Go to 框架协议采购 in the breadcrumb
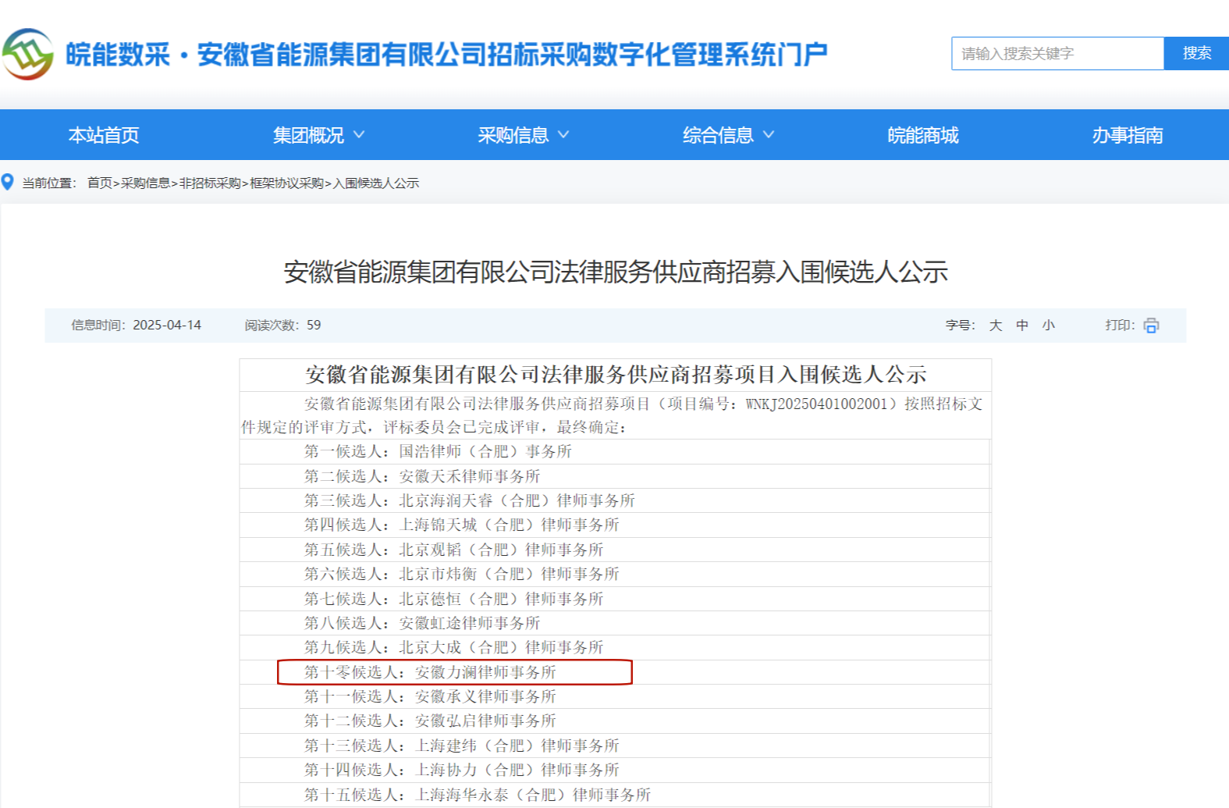This screenshot has width=1229, height=808. click(x=286, y=183)
